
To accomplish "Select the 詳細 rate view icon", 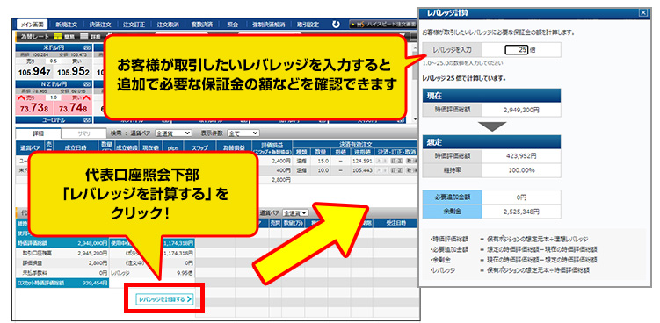I will (84, 37).
